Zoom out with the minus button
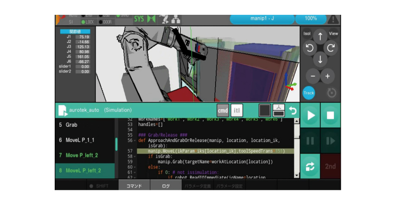This screenshot has width=408, height=205. [x=313, y=76]
